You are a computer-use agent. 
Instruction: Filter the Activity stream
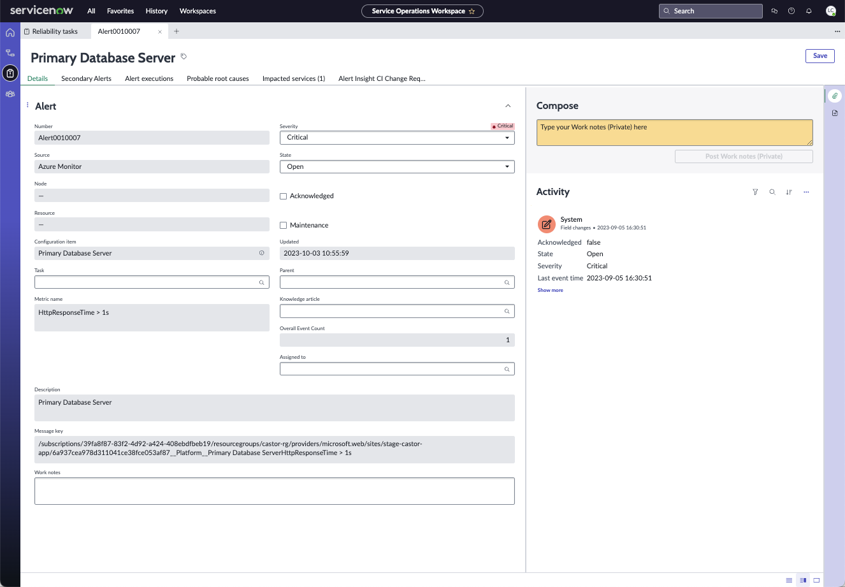755,192
